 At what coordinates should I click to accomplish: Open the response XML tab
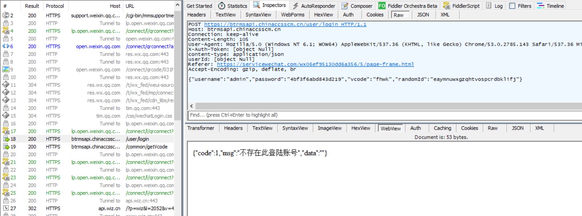click(x=539, y=128)
